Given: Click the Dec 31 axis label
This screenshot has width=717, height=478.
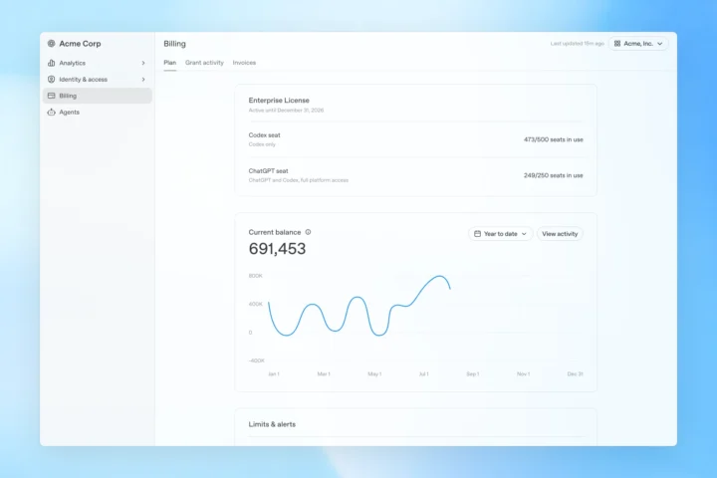Looking at the screenshot, I should point(576,373).
